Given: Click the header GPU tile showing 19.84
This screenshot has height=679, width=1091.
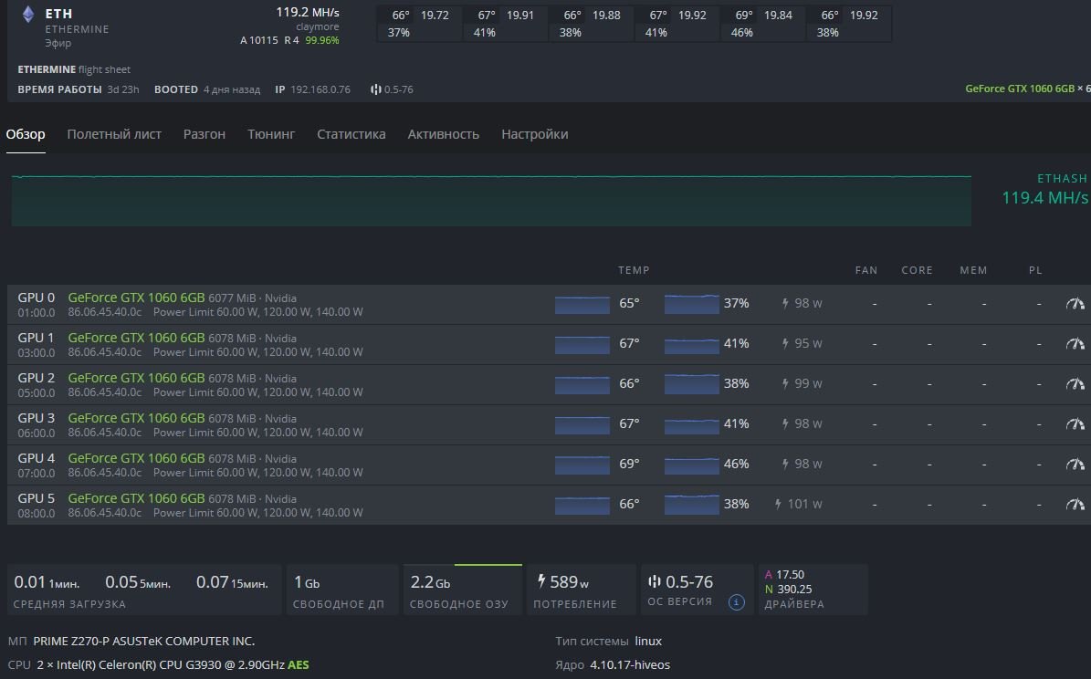Looking at the screenshot, I should pos(763,24).
